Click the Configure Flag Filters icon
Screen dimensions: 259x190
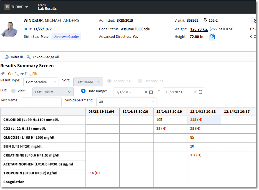coord(3,74)
